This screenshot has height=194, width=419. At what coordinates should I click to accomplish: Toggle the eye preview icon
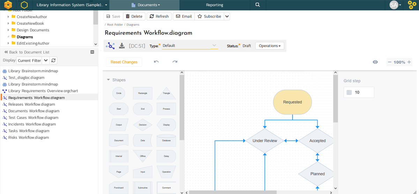point(375,62)
